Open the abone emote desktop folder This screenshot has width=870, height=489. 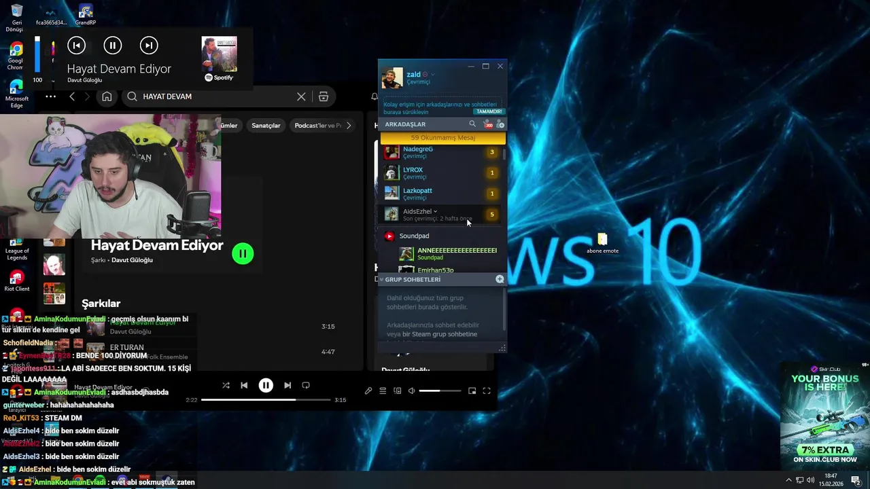[x=602, y=243]
